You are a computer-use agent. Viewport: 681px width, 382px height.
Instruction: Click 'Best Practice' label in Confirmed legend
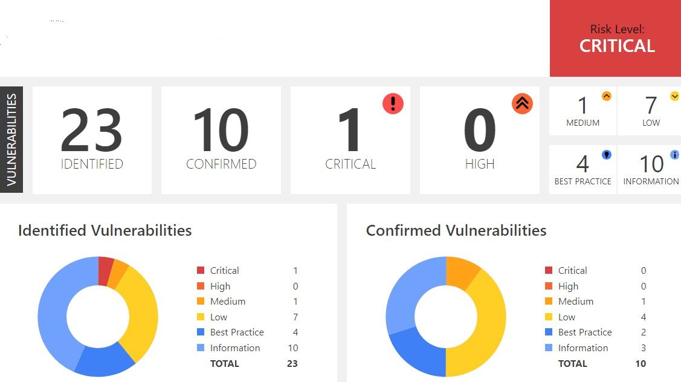[585, 332]
